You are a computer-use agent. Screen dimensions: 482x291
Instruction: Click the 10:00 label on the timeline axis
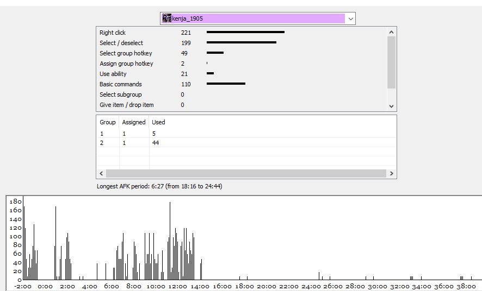click(156, 287)
